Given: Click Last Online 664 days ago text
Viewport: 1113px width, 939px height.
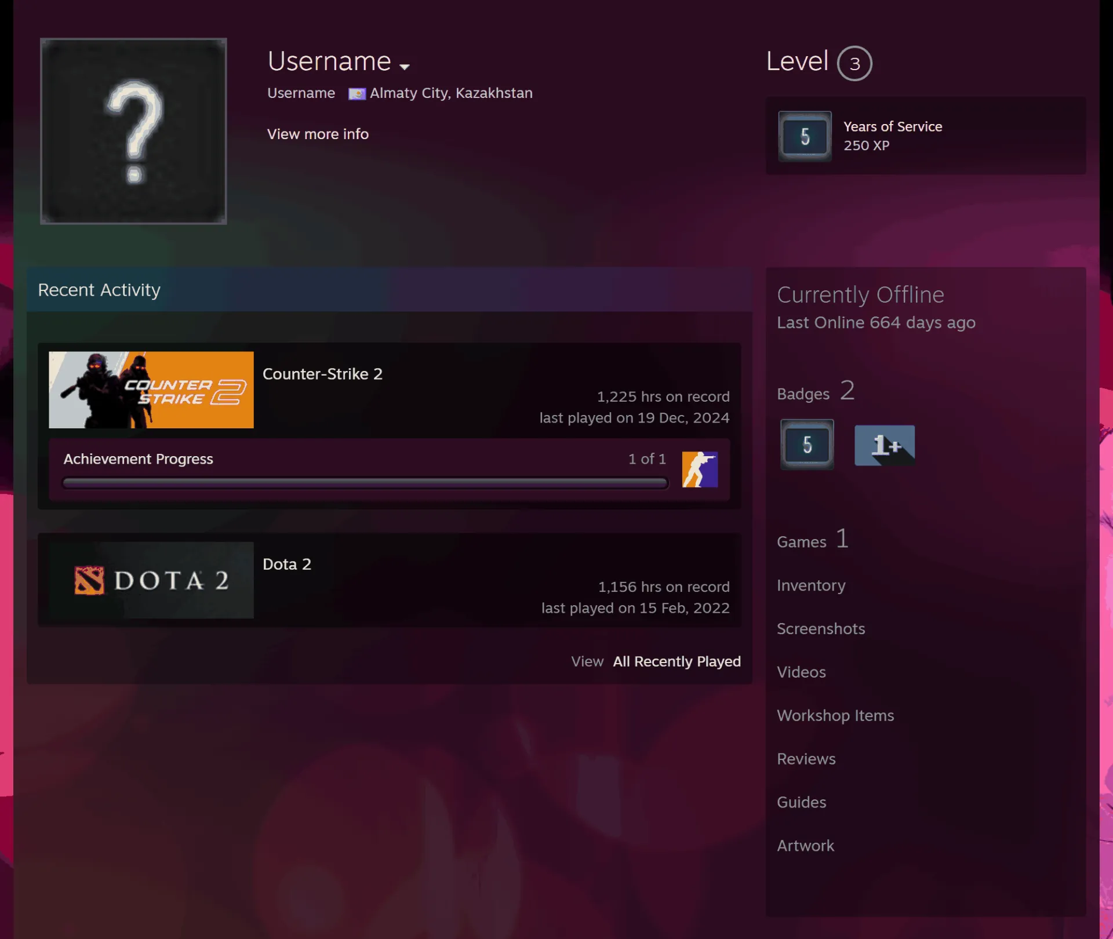Looking at the screenshot, I should 876,322.
